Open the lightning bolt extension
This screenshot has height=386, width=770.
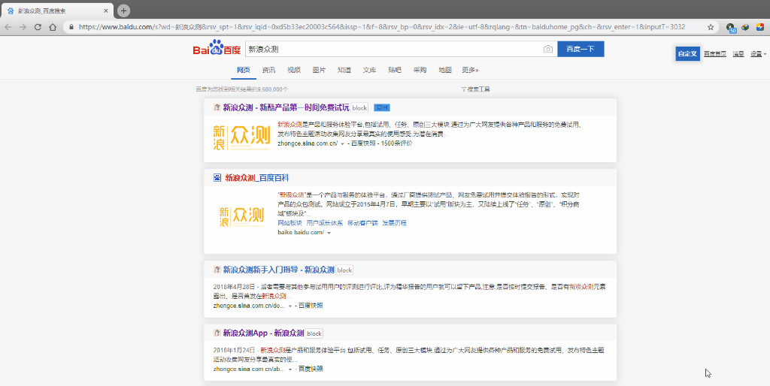click(x=759, y=27)
